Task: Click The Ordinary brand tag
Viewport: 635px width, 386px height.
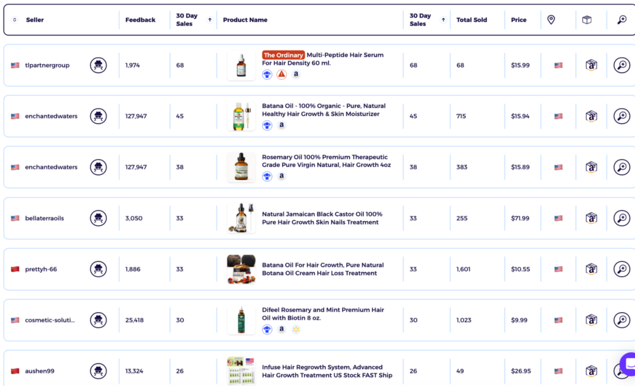Action: pyautogui.click(x=283, y=55)
